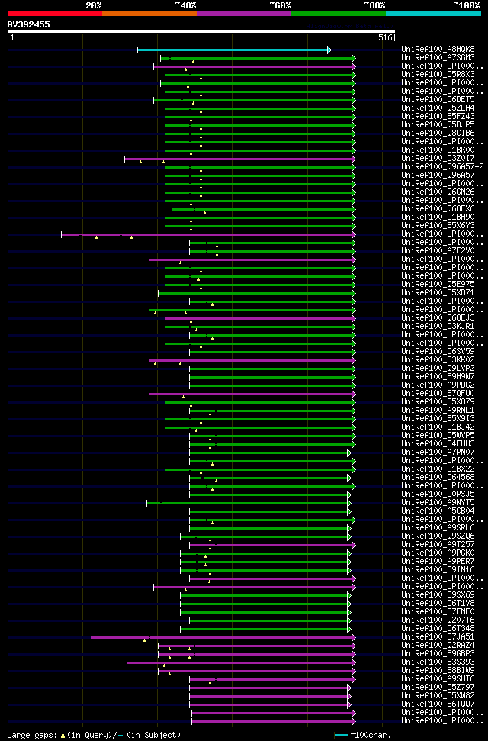Viewport: 488px width, 741px height.
Task: Select label UniRef100_A7PN07
Action: (438, 452)
